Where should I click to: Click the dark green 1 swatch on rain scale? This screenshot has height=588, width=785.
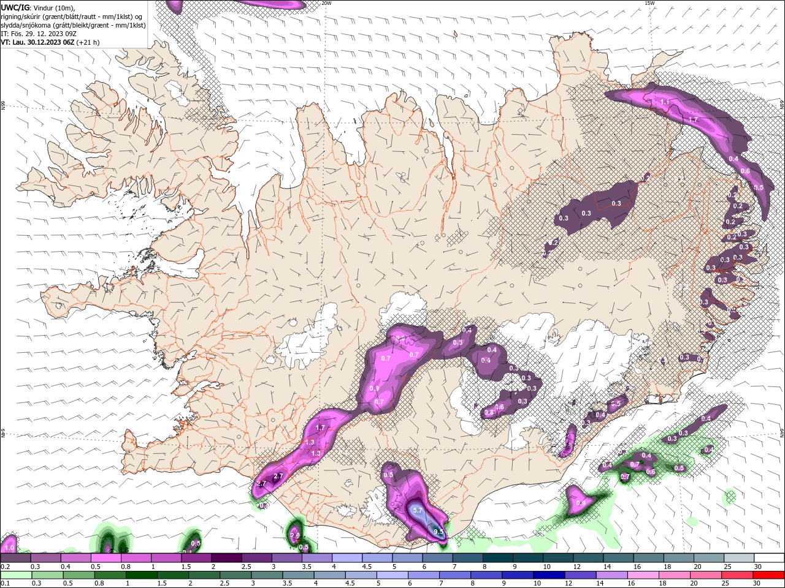point(141,575)
